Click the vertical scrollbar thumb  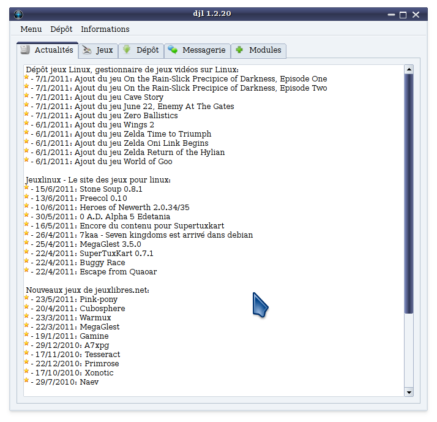[409, 194]
